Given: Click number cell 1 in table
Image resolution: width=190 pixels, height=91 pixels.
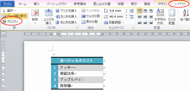Looking at the screenshot, I should [55, 68].
